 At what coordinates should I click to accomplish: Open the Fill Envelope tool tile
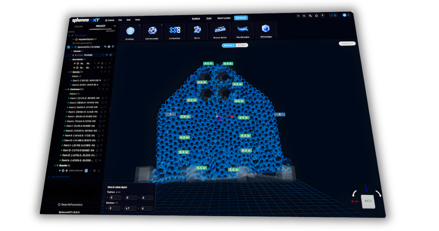pyautogui.click(x=266, y=29)
